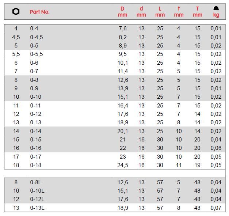Image resolution: width=229 pixels, height=216 pixels.
Task: Click the Part No. column header
Action: (x=39, y=12)
